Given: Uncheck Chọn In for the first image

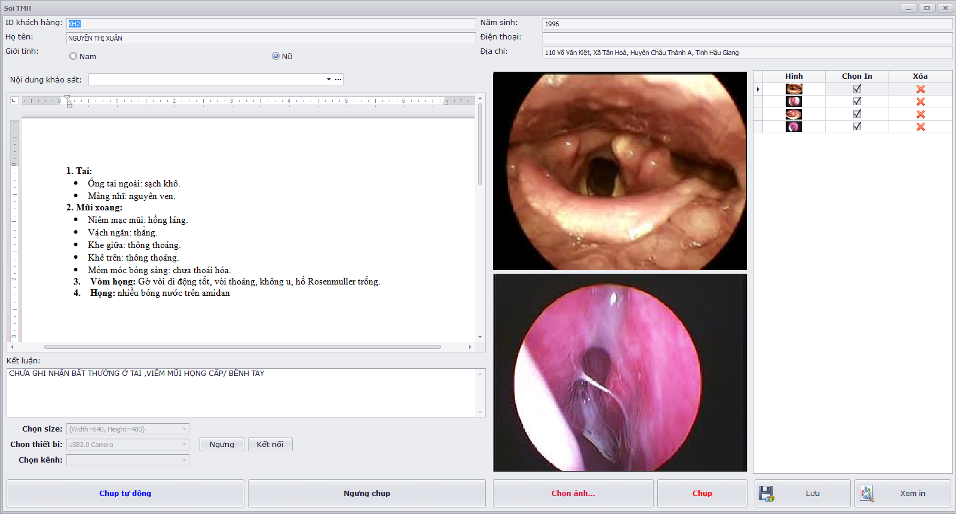Looking at the screenshot, I should (x=857, y=88).
